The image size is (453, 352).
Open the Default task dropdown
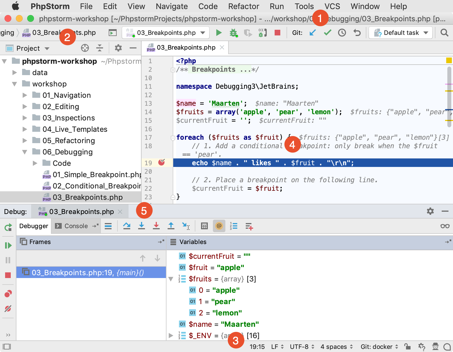point(401,33)
